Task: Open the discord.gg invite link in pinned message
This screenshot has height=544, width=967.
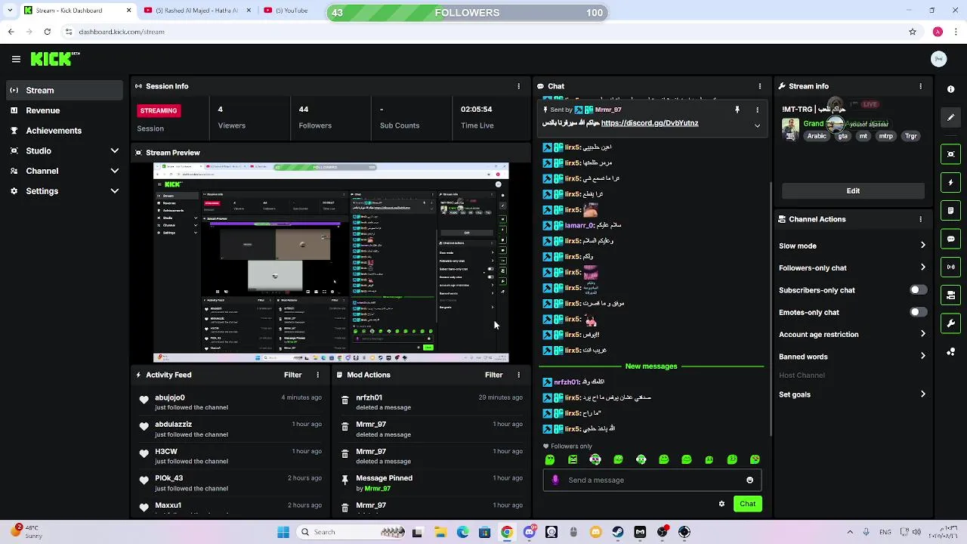Action: click(650, 123)
